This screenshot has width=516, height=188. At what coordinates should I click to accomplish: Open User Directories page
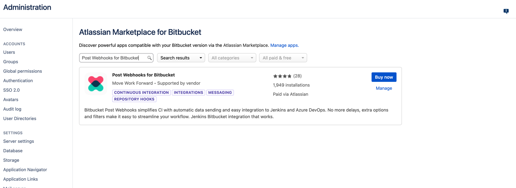click(20, 118)
